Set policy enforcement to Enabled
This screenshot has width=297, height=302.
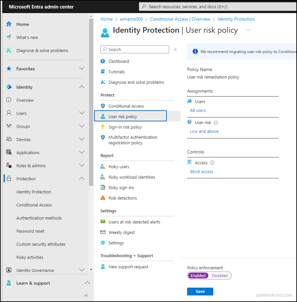pyautogui.click(x=198, y=275)
